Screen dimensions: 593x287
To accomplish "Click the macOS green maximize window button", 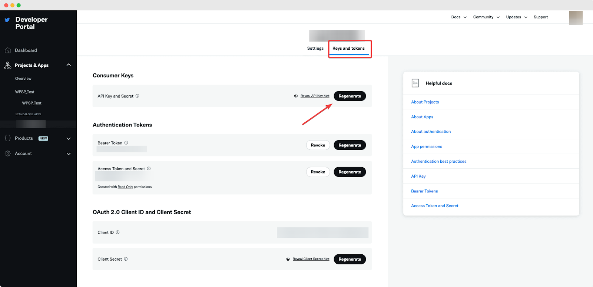I will (19, 5).
